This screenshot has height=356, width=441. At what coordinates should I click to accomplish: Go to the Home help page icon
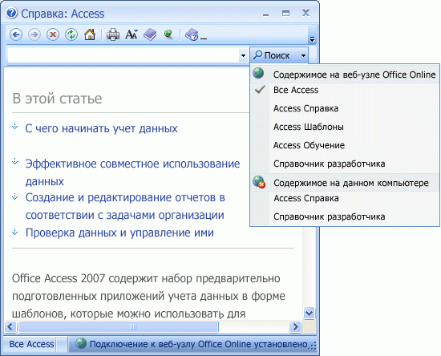tap(90, 34)
